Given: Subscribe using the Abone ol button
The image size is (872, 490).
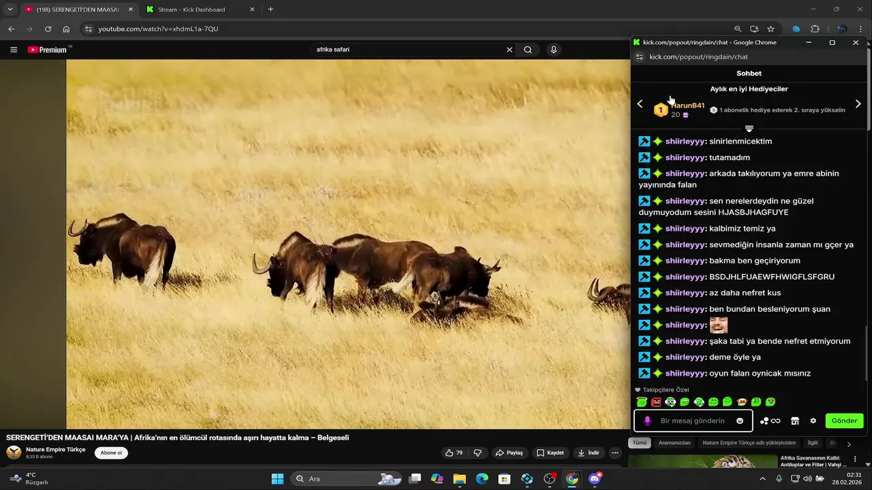Looking at the screenshot, I should coord(111,453).
